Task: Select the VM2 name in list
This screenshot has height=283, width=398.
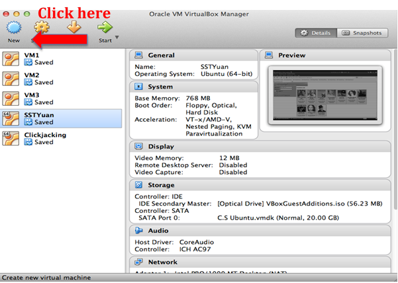Action: pos(32,75)
